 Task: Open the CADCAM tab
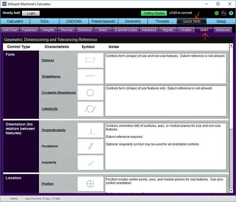[x=74, y=21]
